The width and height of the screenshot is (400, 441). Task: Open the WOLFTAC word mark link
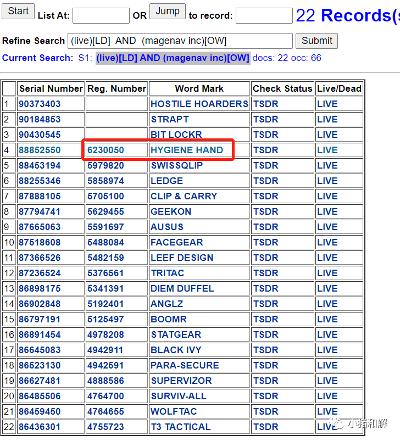(x=174, y=411)
